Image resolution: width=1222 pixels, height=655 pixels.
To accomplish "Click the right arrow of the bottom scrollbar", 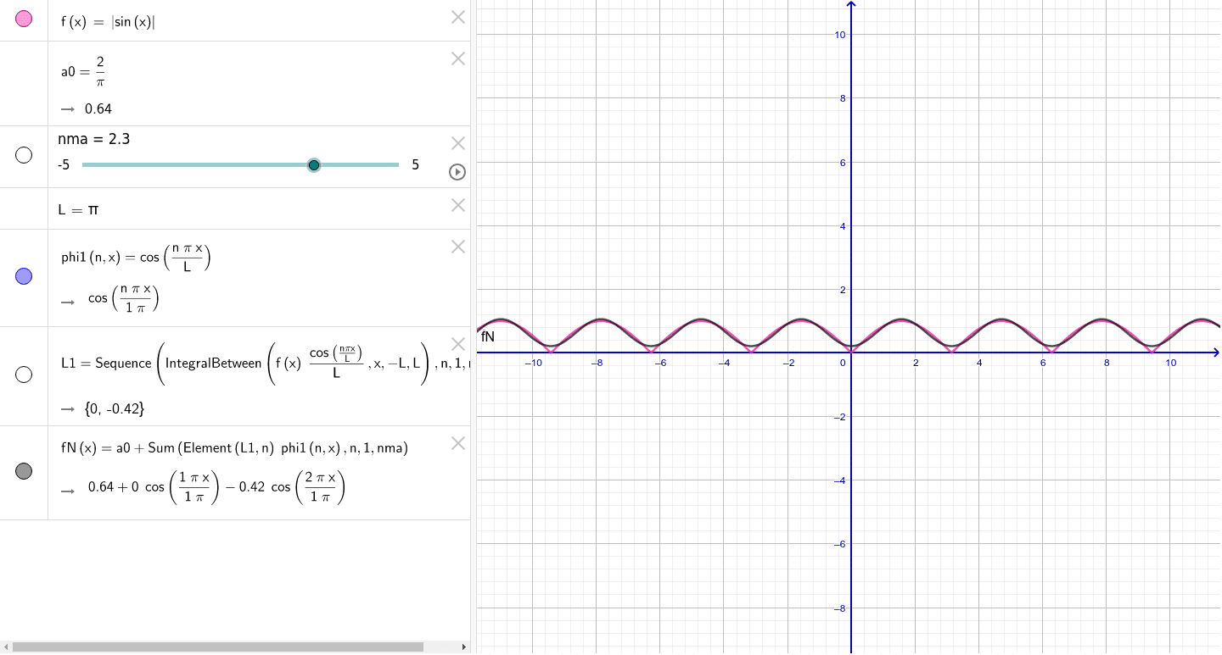I will click(464, 647).
